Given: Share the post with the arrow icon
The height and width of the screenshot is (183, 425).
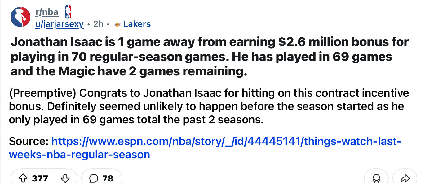Looking at the screenshot, I should click(x=405, y=178).
